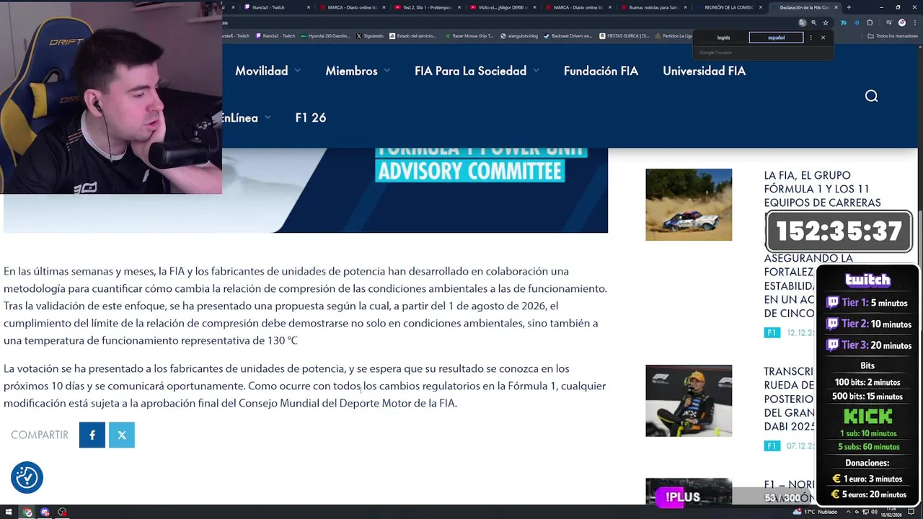This screenshot has height=519, width=923.
Task: Switch to Buenas noticias para Sainz tab
Action: click(x=654, y=7)
